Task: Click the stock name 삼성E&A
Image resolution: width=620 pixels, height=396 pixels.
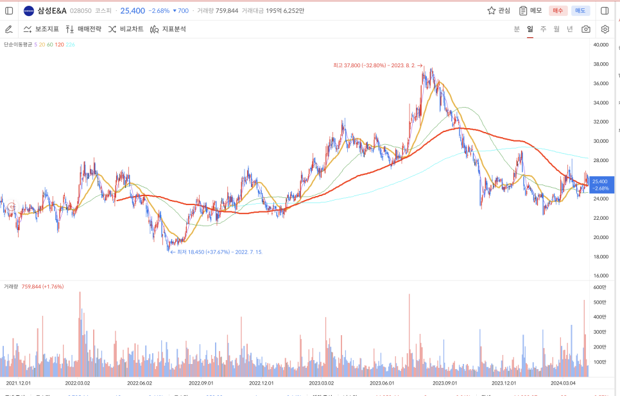Action: coord(52,11)
